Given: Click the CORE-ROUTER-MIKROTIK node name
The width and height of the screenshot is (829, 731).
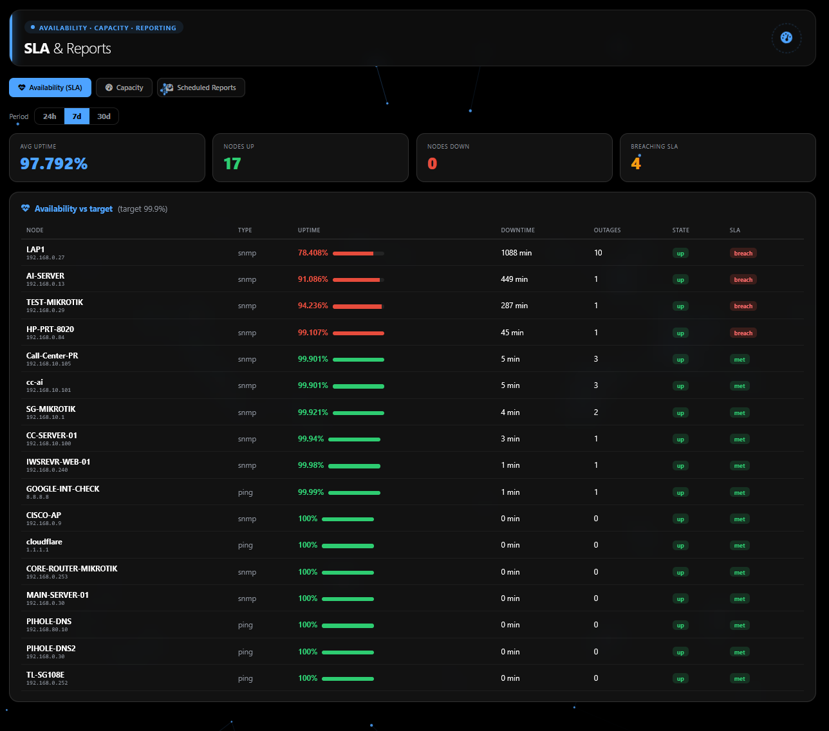Looking at the screenshot, I should (x=72, y=568).
